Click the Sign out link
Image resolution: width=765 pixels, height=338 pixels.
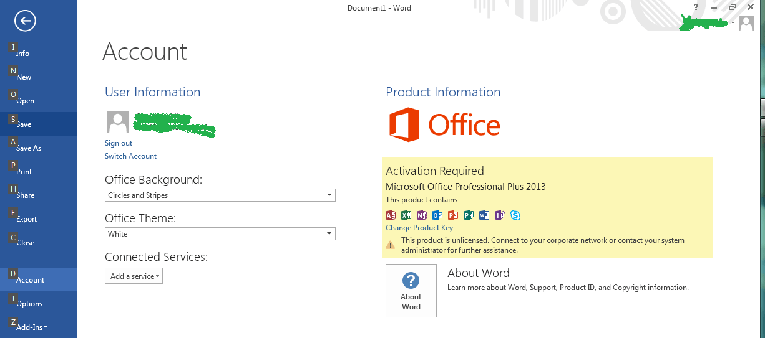[119, 143]
